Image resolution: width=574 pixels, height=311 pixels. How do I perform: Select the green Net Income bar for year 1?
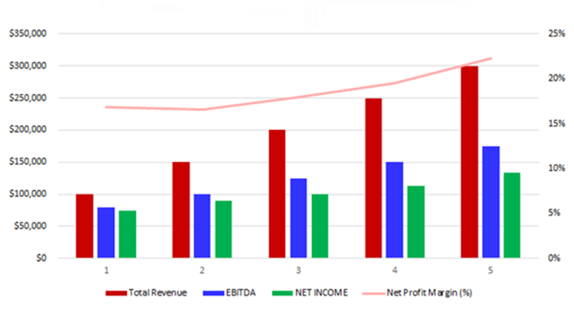128,234
